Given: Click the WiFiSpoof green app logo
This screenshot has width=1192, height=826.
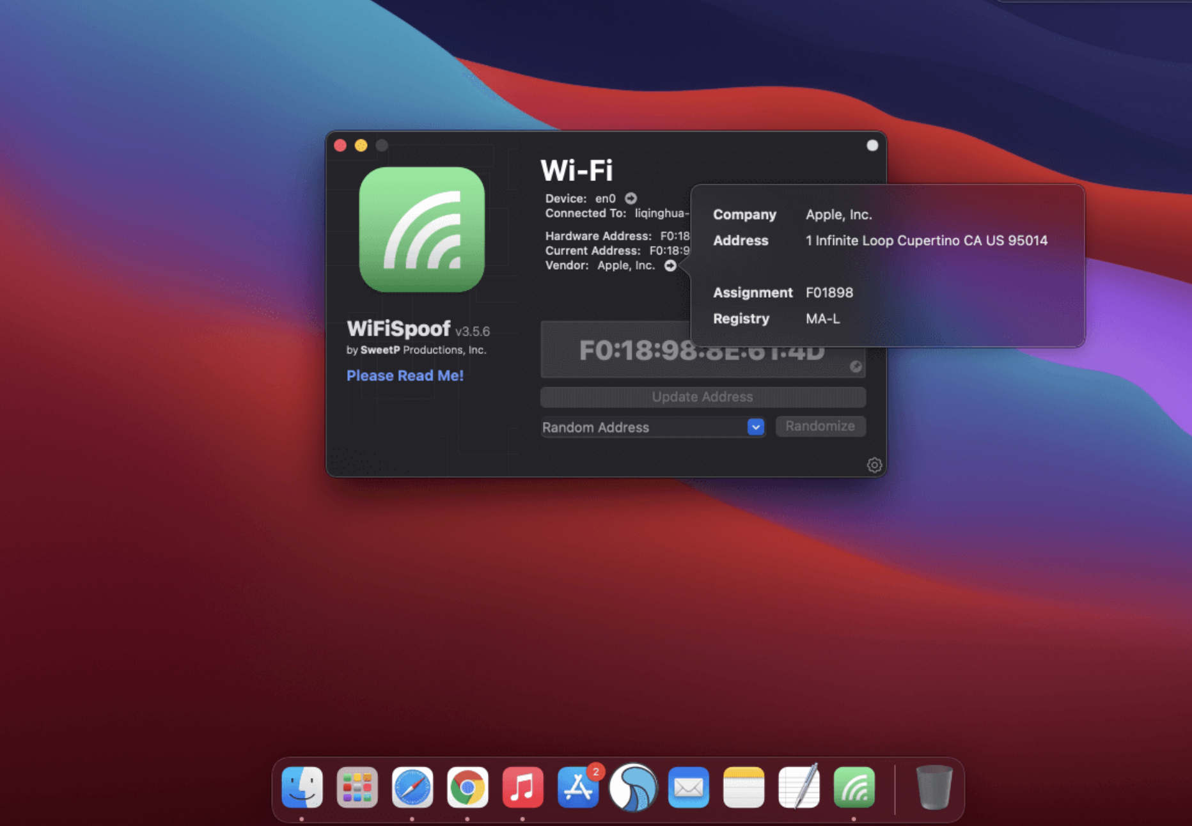Looking at the screenshot, I should coord(421,228).
